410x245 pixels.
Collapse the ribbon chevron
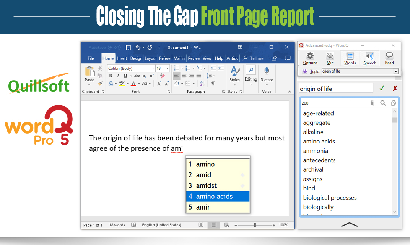tap(290, 92)
